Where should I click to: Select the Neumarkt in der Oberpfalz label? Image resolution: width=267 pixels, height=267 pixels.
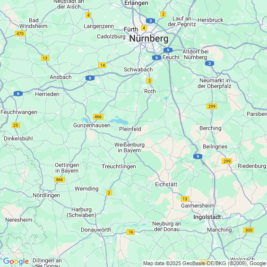point(215,83)
